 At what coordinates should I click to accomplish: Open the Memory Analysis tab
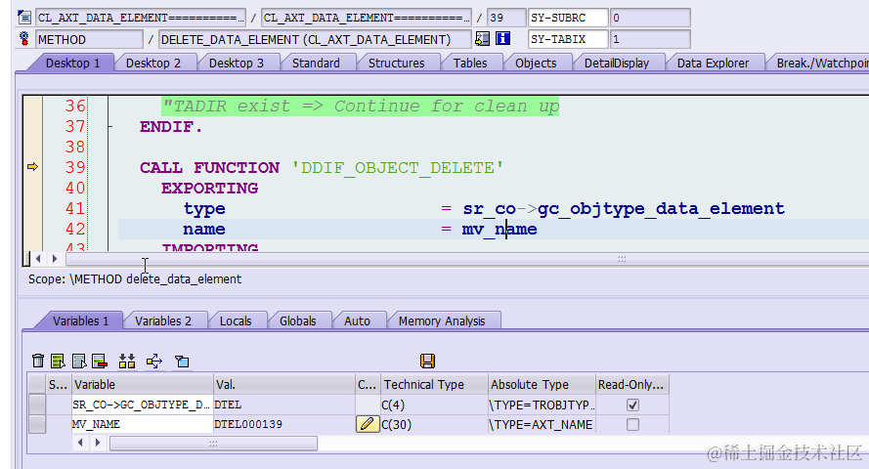tap(442, 321)
